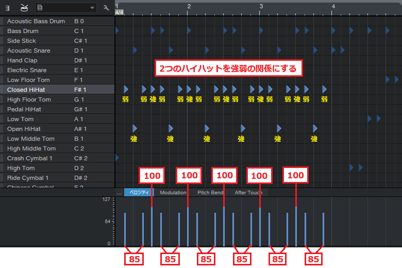Click the ellipsis button beside the velocity tab
This screenshot has width=402, height=268.
tap(119, 193)
